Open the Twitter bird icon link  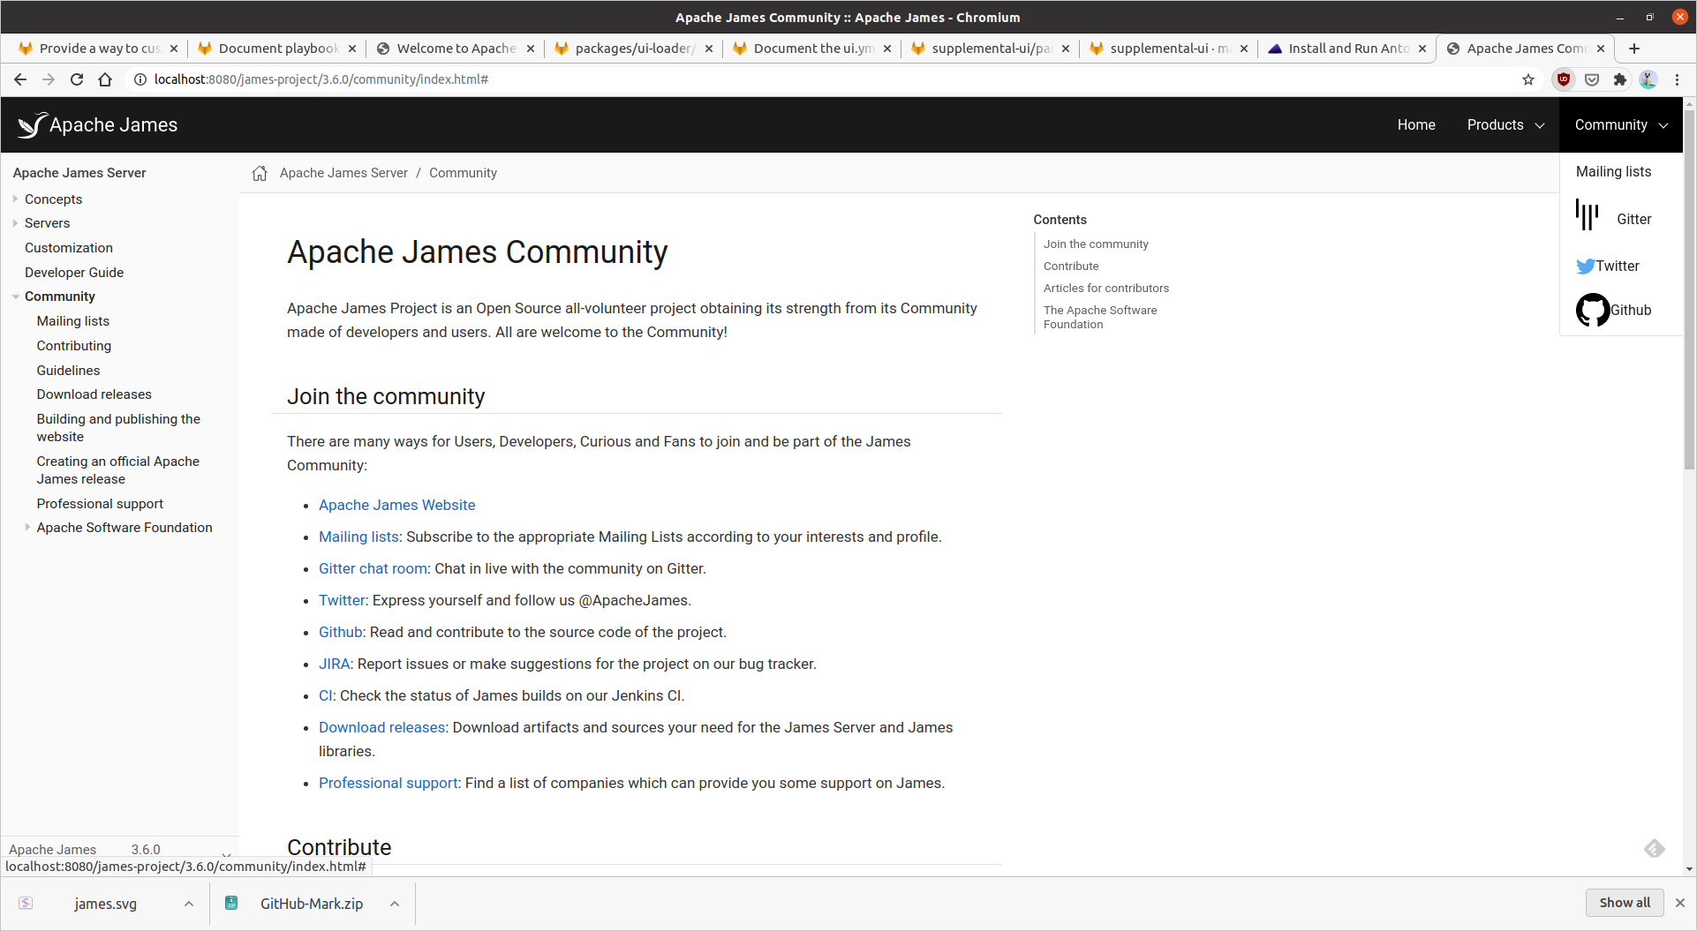(x=1586, y=266)
